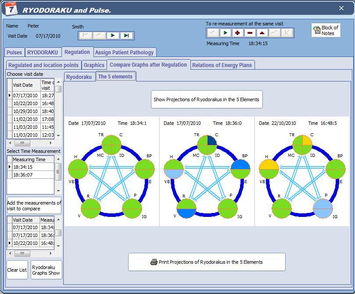The height and width of the screenshot is (294, 355).
Task: Click the red minus delete-measurement icon
Action: [x=250, y=33]
